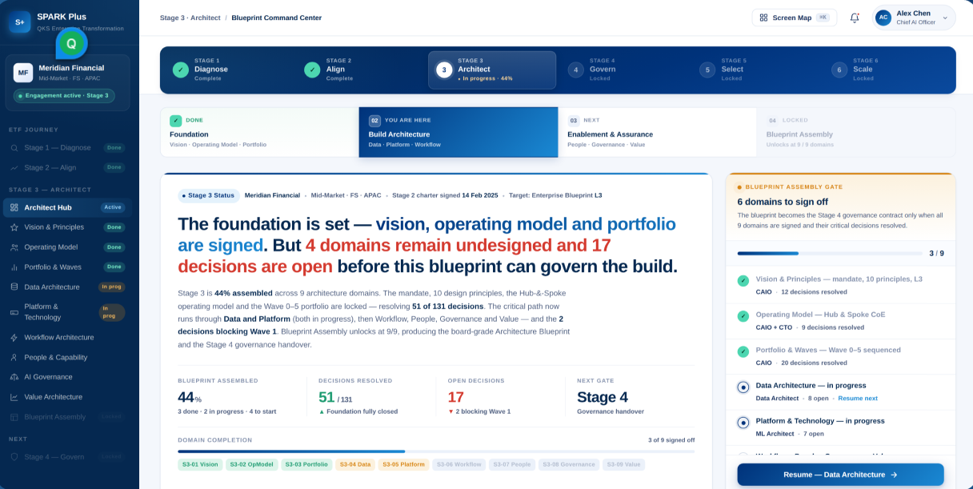Click the green Q avatar badge
Viewport: 973px width, 489px height.
pyautogui.click(x=71, y=43)
